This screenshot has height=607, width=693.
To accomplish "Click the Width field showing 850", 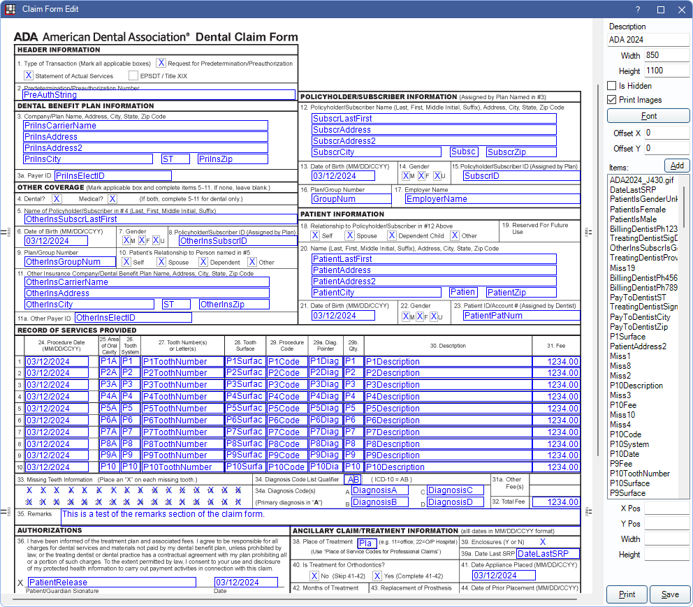I will click(x=667, y=55).
